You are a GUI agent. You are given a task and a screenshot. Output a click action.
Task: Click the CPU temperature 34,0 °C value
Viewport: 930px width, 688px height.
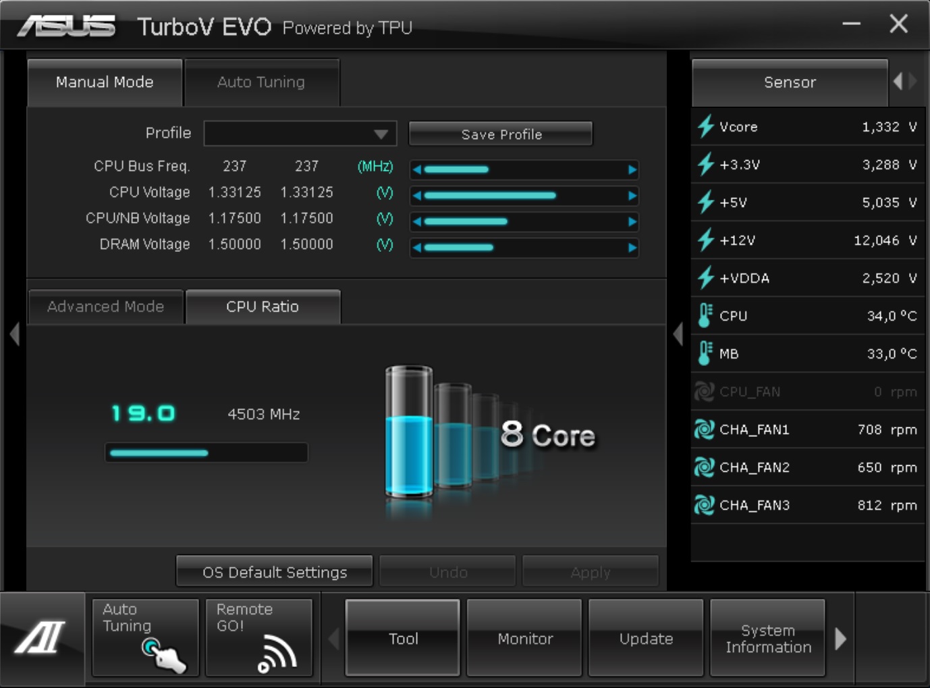coord(892,316)
